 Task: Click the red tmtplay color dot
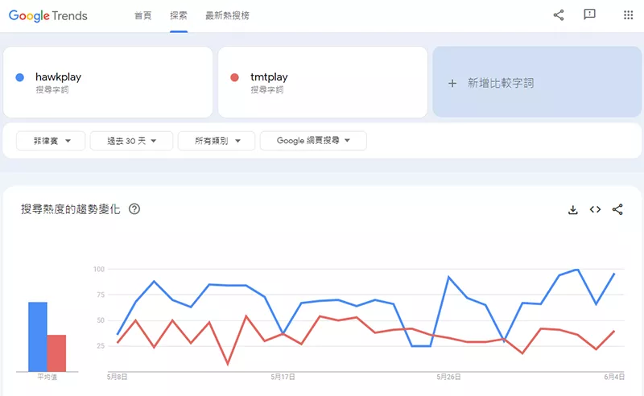(234, 77)
